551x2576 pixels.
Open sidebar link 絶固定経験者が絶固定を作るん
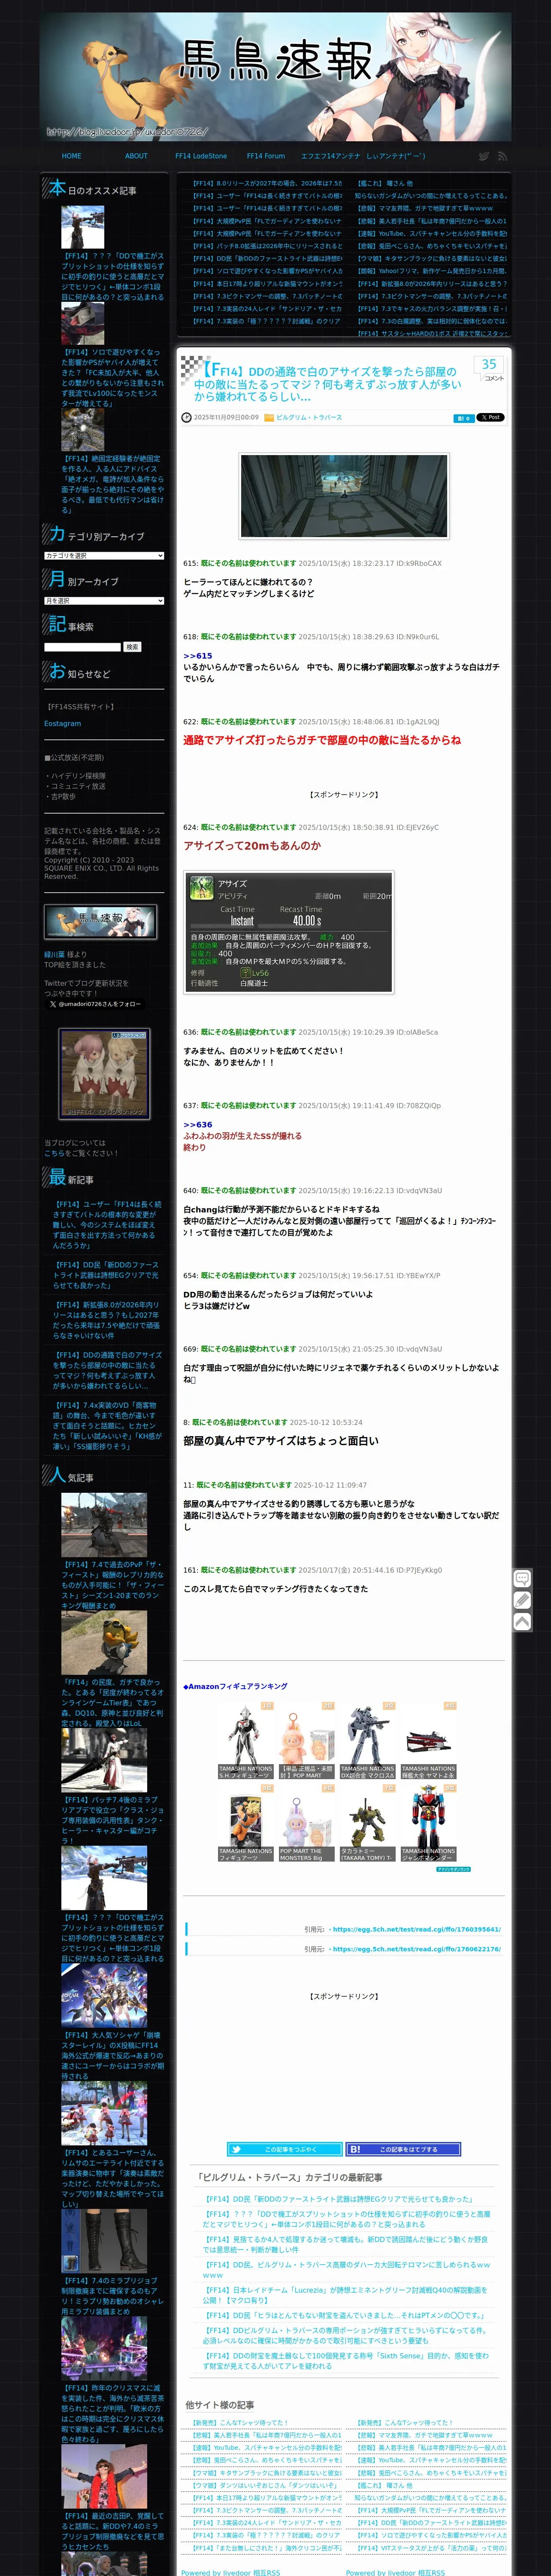pyautogui.click(x=112, y=484)
